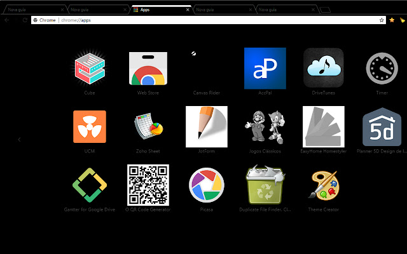Click the bookmark star in address bar
This screenshot has width=407, height=254.
coord(382,20)
